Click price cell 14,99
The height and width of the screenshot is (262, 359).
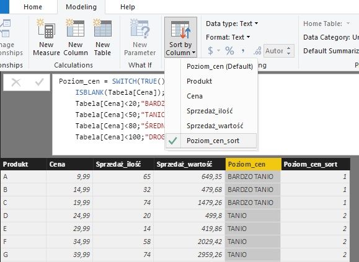point(69,190)
